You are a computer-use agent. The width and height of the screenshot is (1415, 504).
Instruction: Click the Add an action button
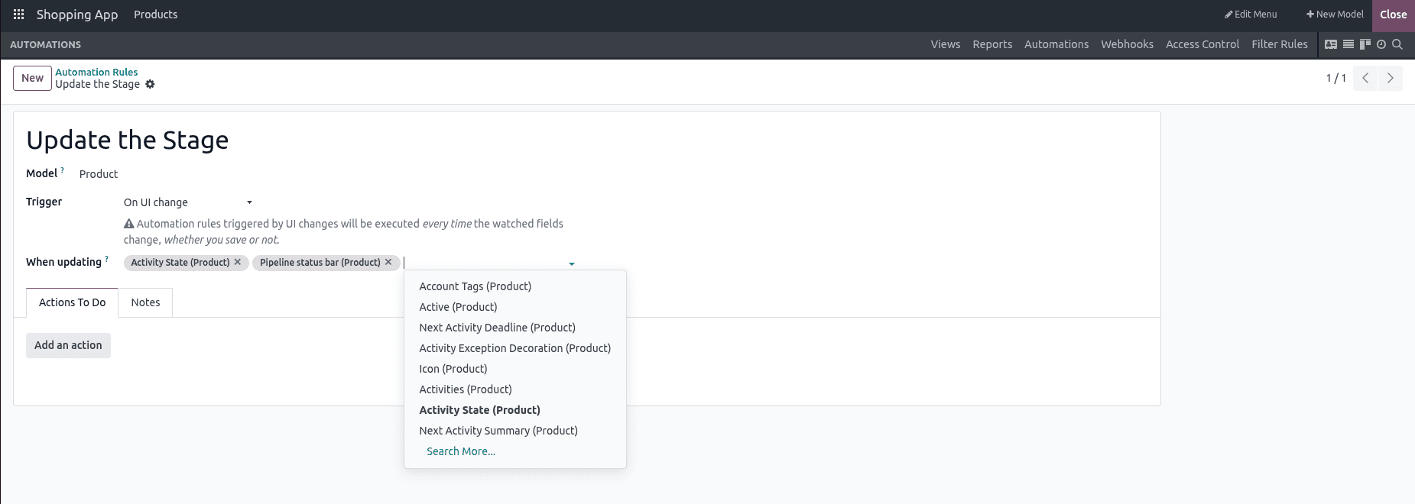click(68, 345)
